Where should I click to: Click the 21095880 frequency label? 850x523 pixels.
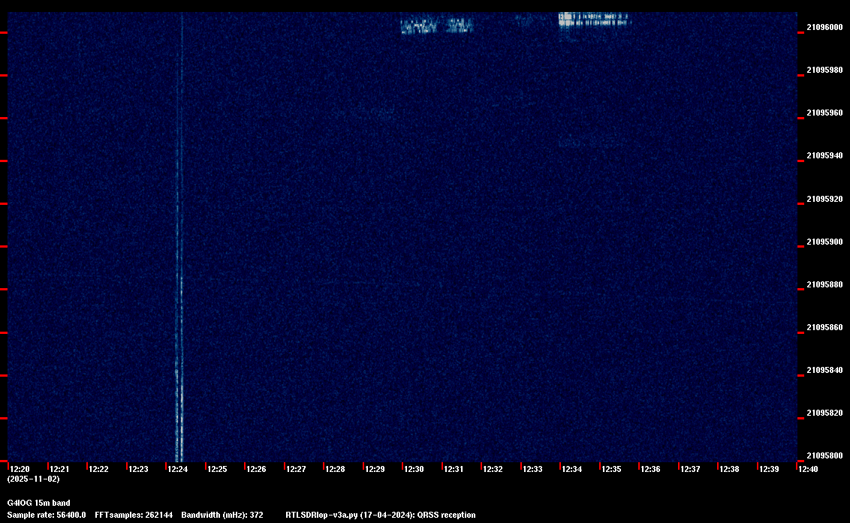pyautogui.click(x=825, y=284)
